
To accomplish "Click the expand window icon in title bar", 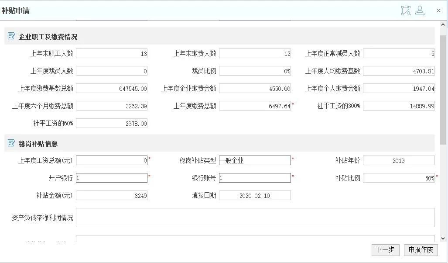I will (x=406, y=10).
